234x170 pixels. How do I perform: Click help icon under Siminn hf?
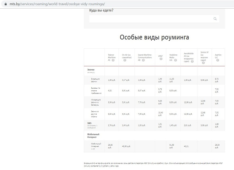point(203,62)
